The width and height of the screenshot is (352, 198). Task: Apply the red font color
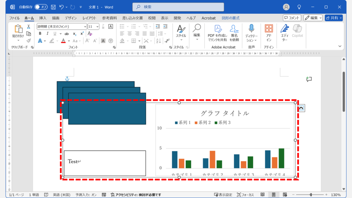pos(63,41)
